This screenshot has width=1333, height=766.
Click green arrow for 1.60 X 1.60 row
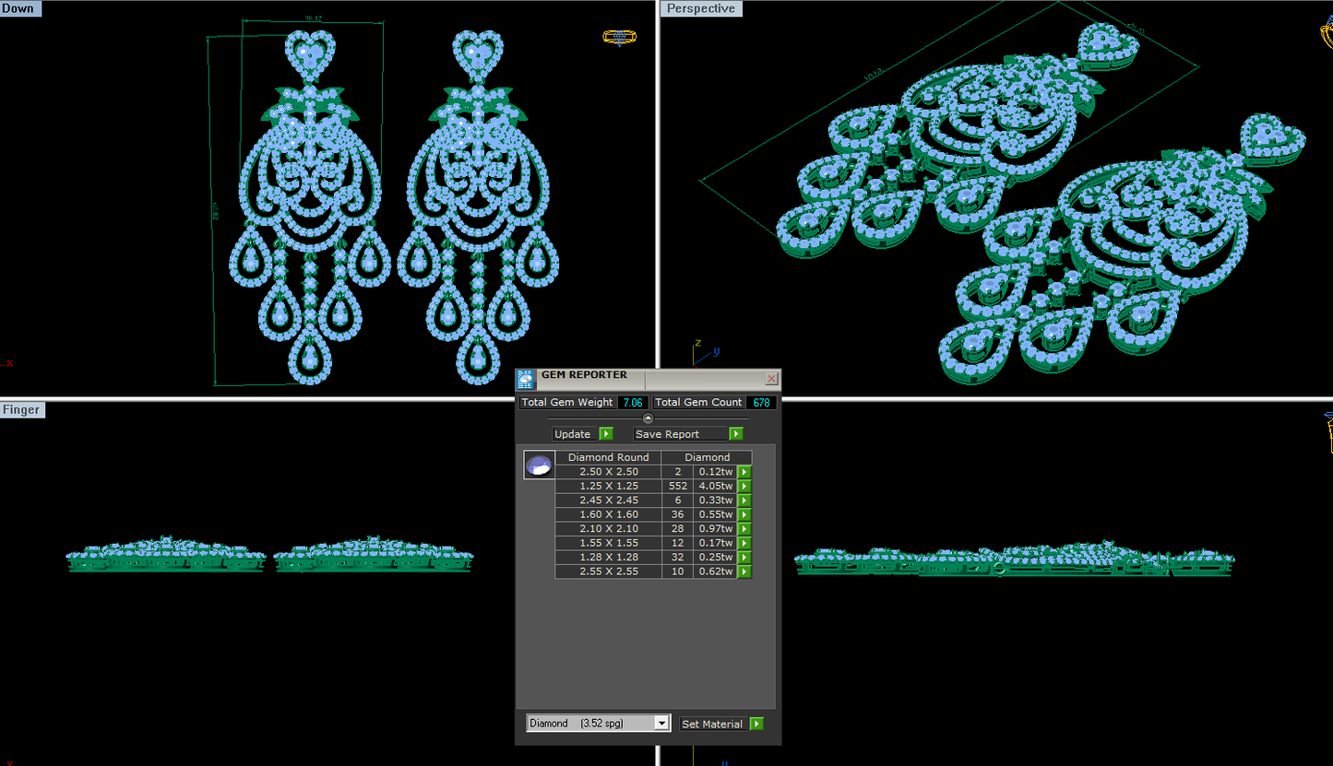tap(744, 514)
